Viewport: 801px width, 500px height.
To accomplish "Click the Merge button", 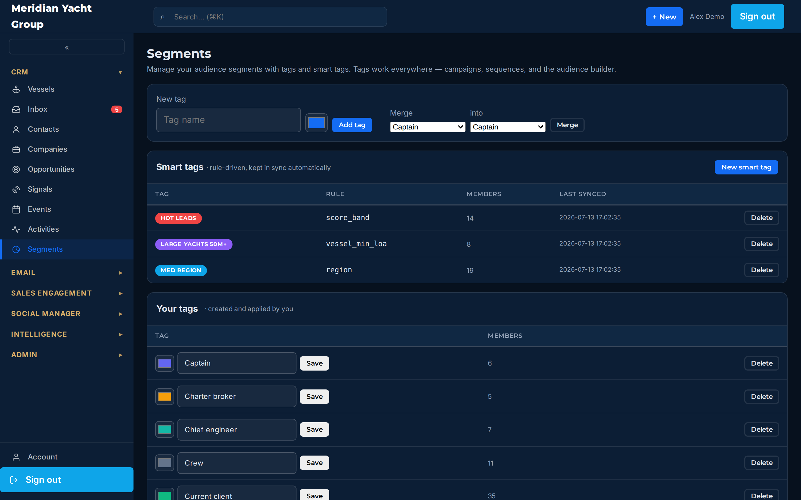I will pos(567,125).
